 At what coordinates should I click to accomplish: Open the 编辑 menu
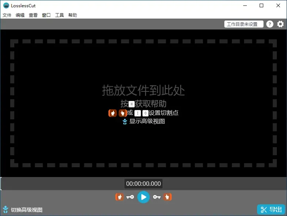click(x=20, y=15)
